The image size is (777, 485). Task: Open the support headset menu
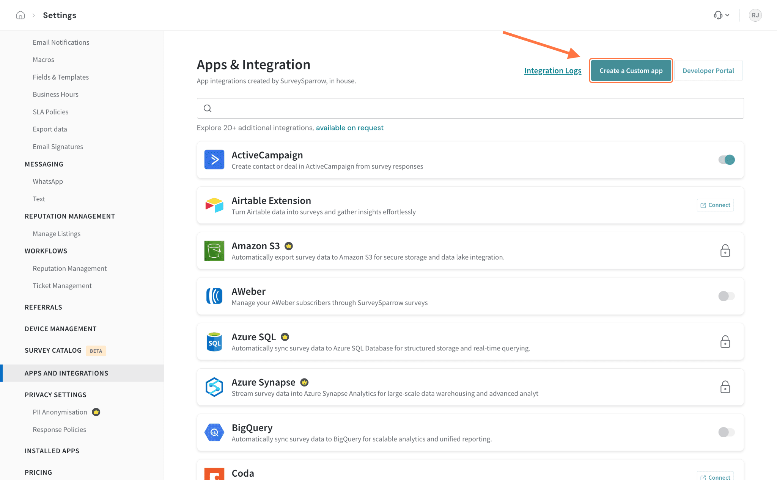pyautogui.click(x=721, y=15)
